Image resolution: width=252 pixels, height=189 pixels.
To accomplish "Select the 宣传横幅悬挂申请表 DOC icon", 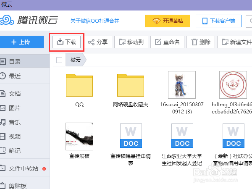I will pos(131,136).
